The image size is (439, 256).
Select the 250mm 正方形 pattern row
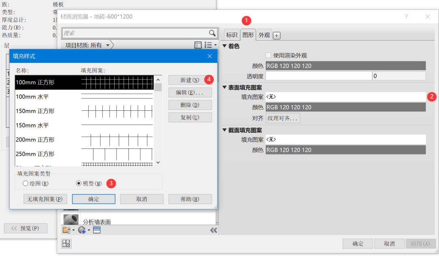pos(84,154)
